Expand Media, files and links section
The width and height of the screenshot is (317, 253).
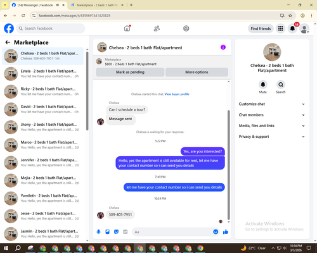(272, 126)
